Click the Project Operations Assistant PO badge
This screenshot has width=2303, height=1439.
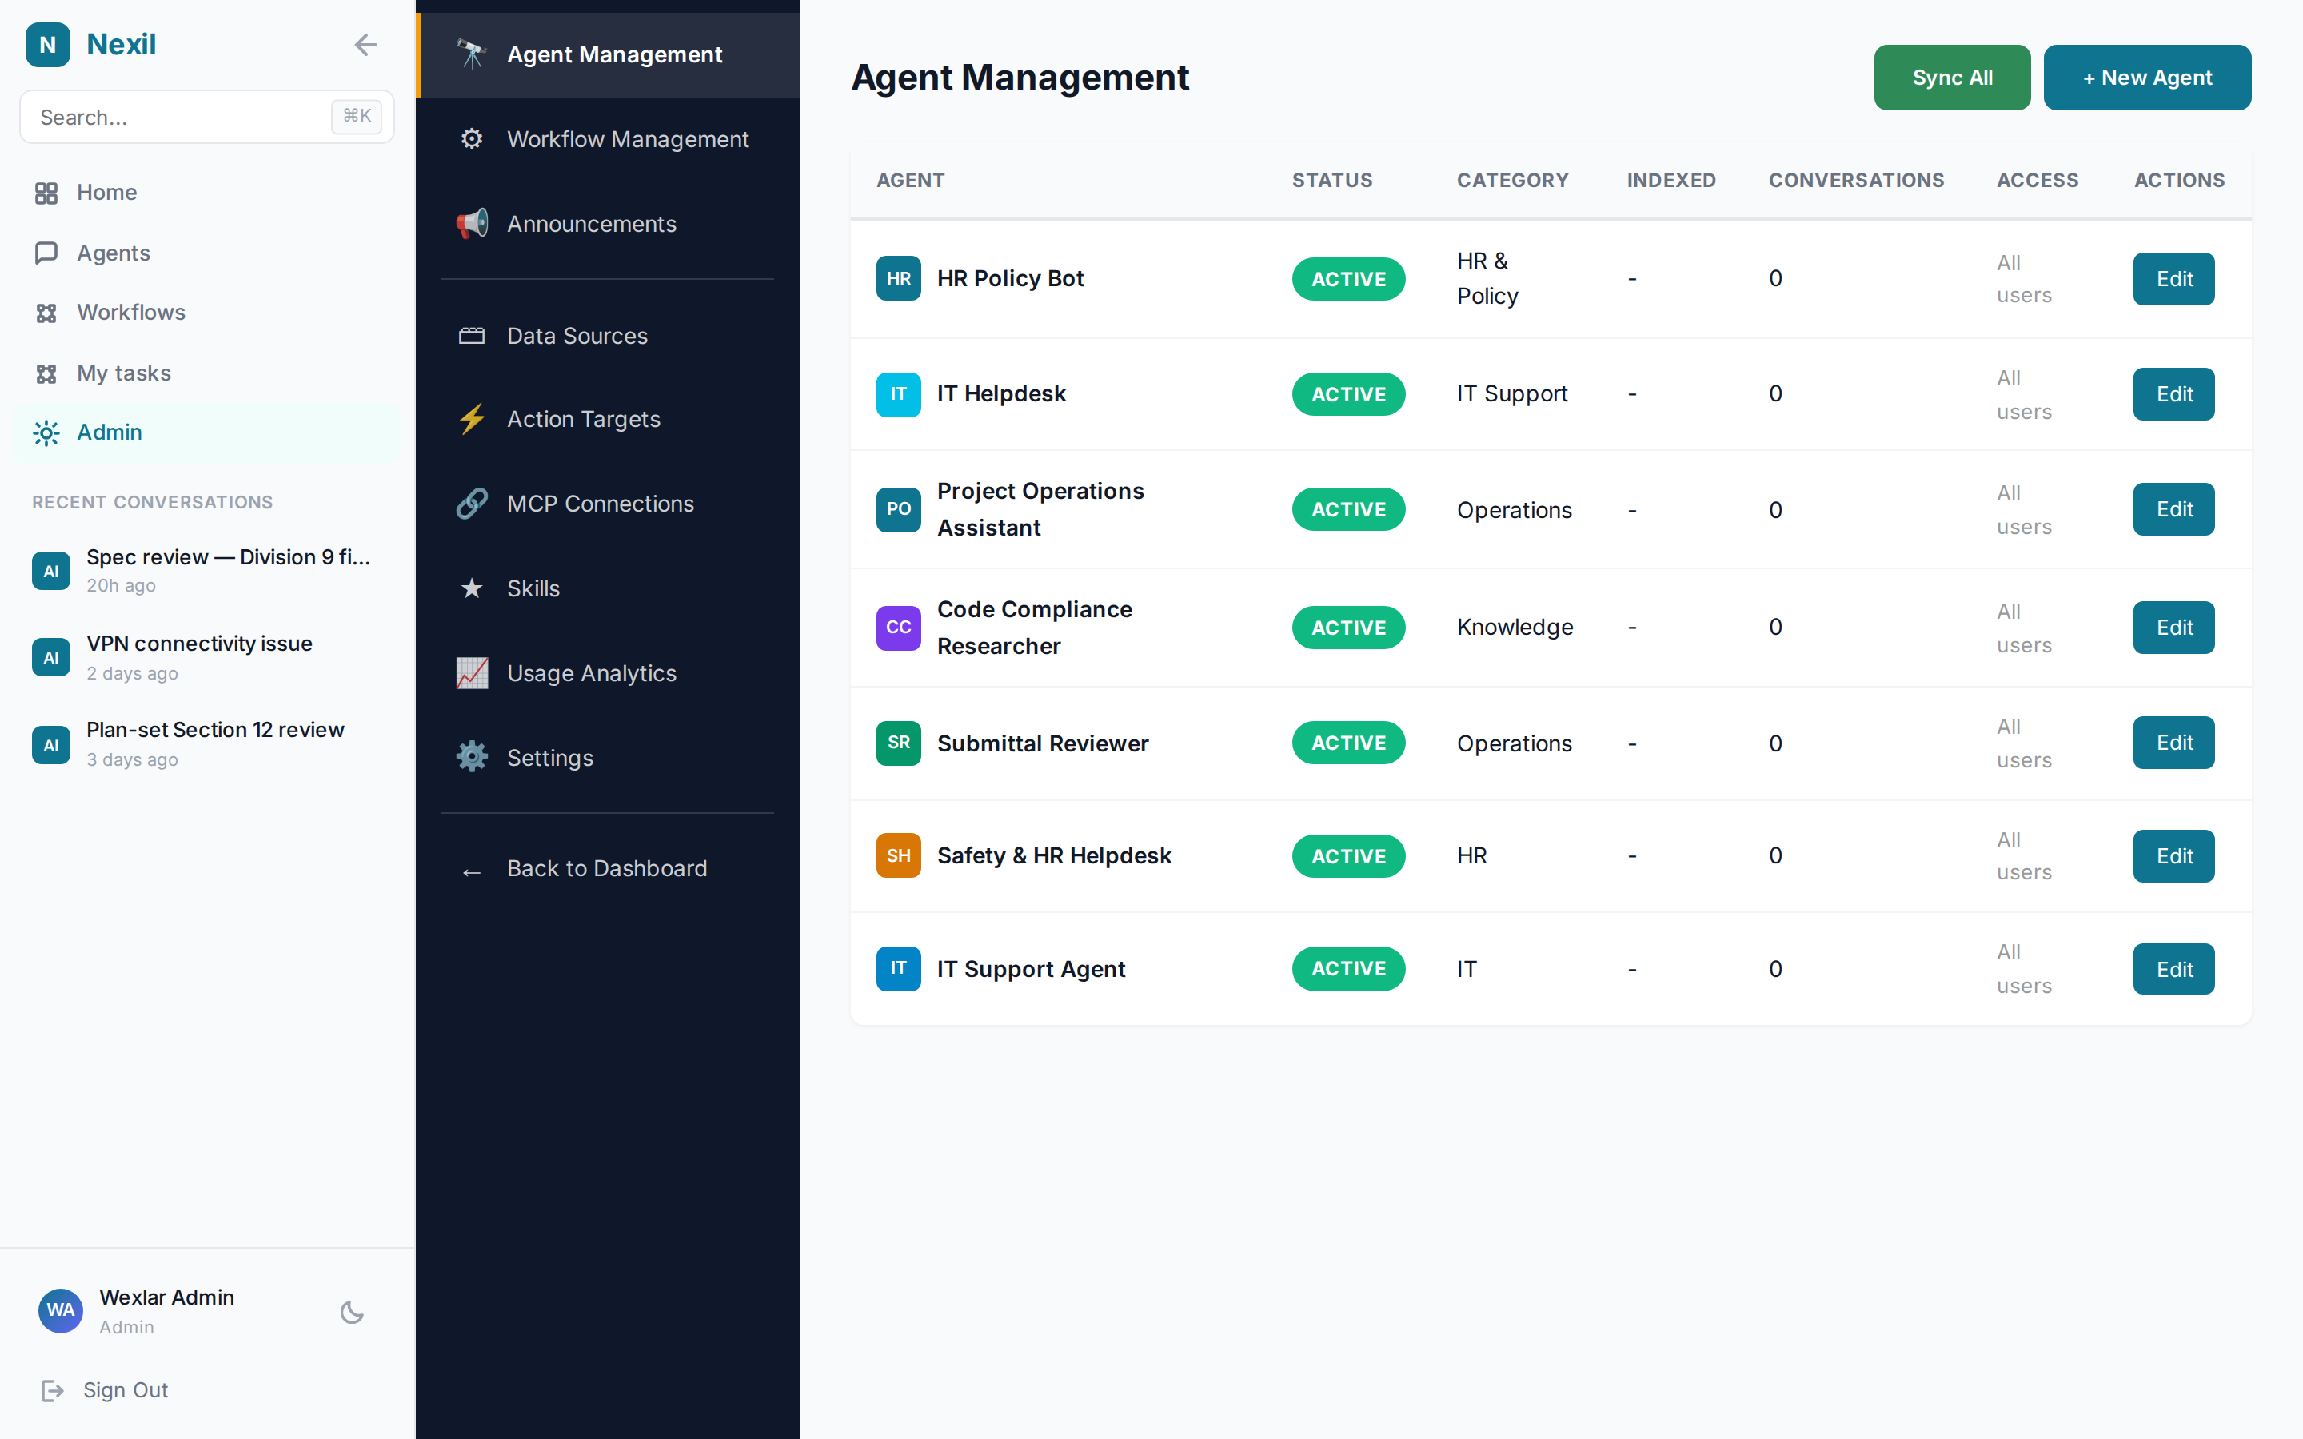[898, 509]
